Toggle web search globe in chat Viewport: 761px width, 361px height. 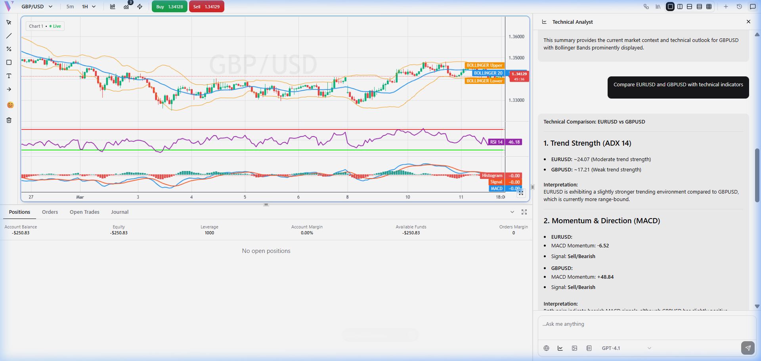546,348
